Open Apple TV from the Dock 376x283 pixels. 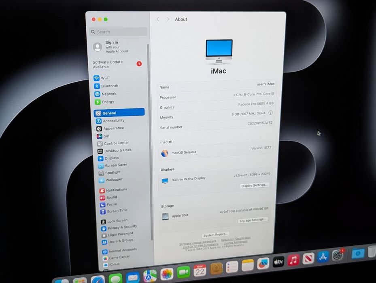(x=278, y=262)
